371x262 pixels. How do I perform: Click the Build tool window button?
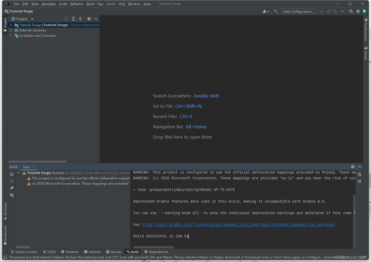tap(132, 252)
